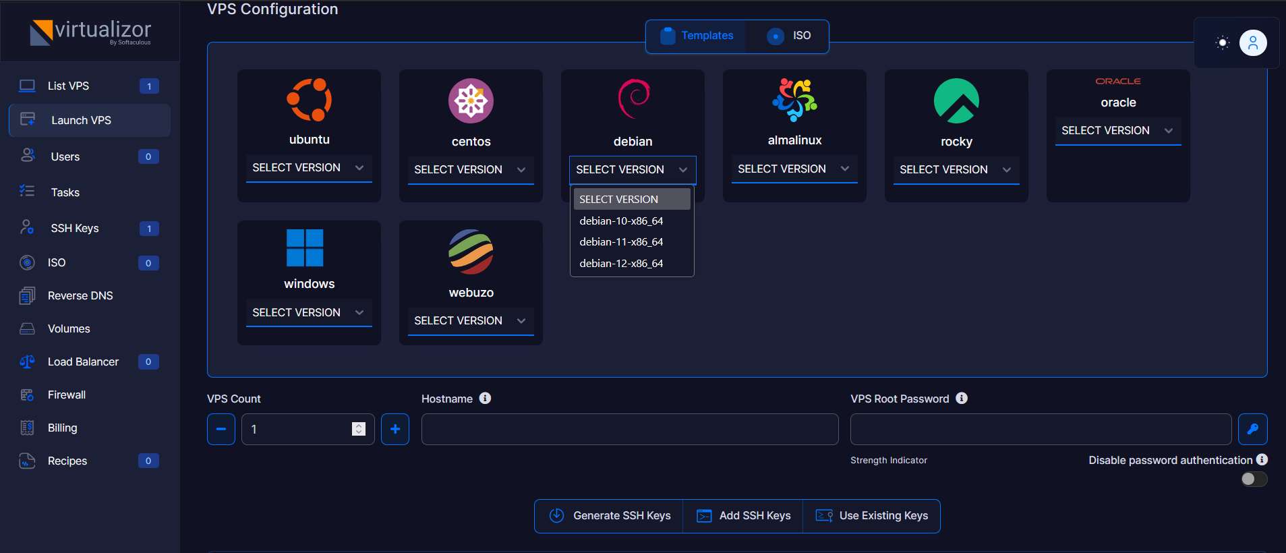Click the Hostname info icon
The image size is (1286, 553).
(x=485, y=398)
